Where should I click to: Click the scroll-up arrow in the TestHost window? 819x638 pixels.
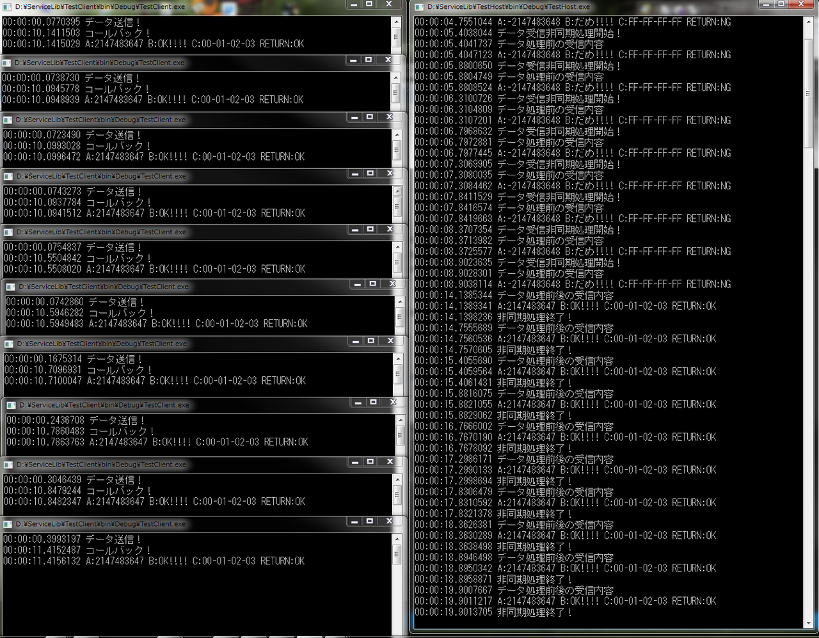809,21
